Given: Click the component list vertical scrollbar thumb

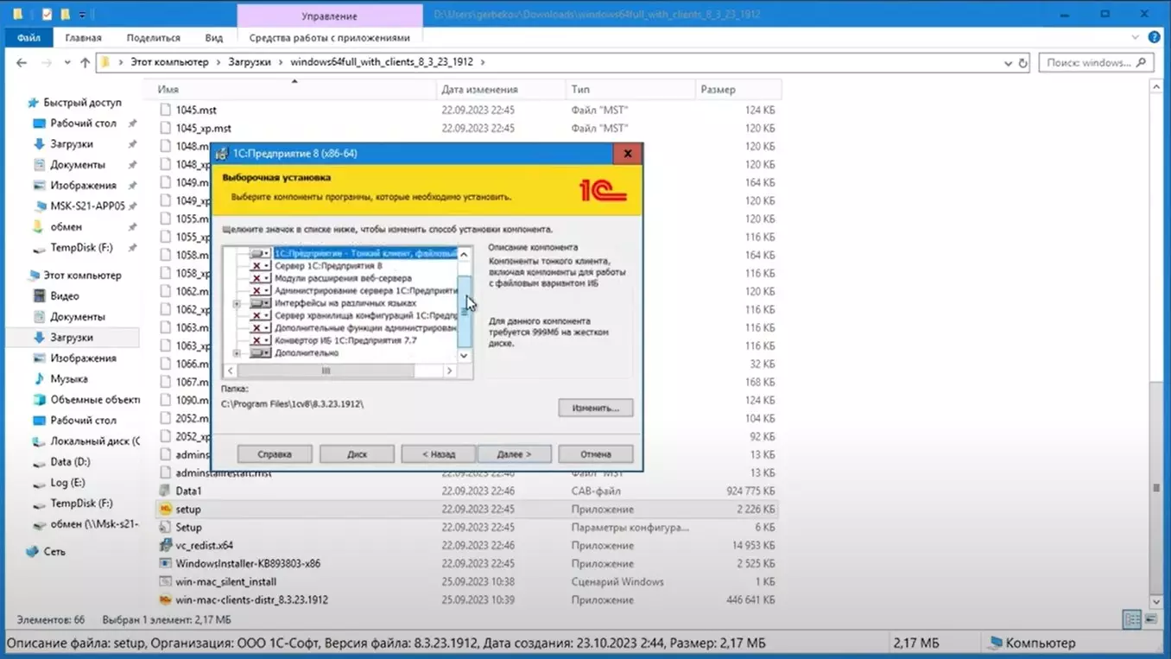Looking at the screenshot, I should 464,311.
